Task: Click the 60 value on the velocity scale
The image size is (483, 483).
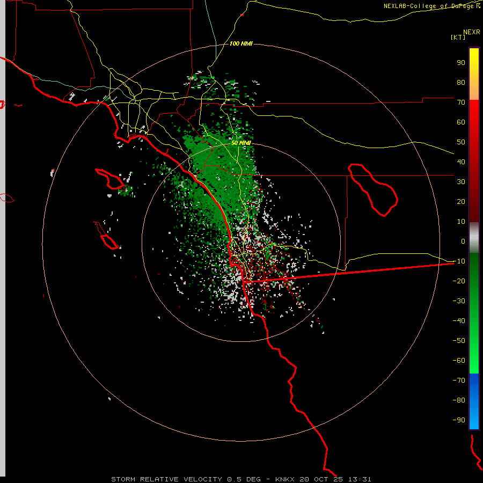Action: [x=461, y=122]
